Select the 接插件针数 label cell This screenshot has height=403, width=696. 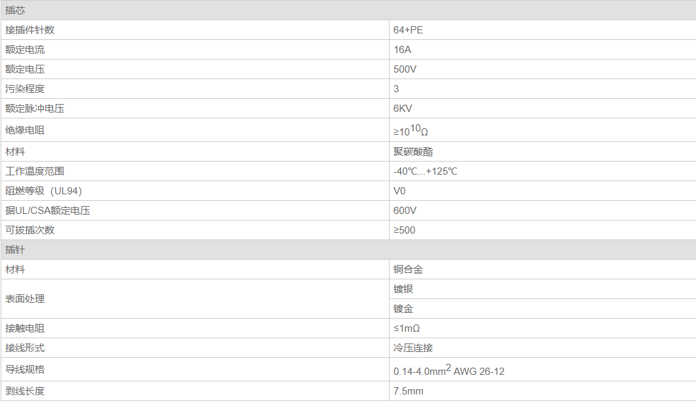pyautogui.click(x=195, y=29)
